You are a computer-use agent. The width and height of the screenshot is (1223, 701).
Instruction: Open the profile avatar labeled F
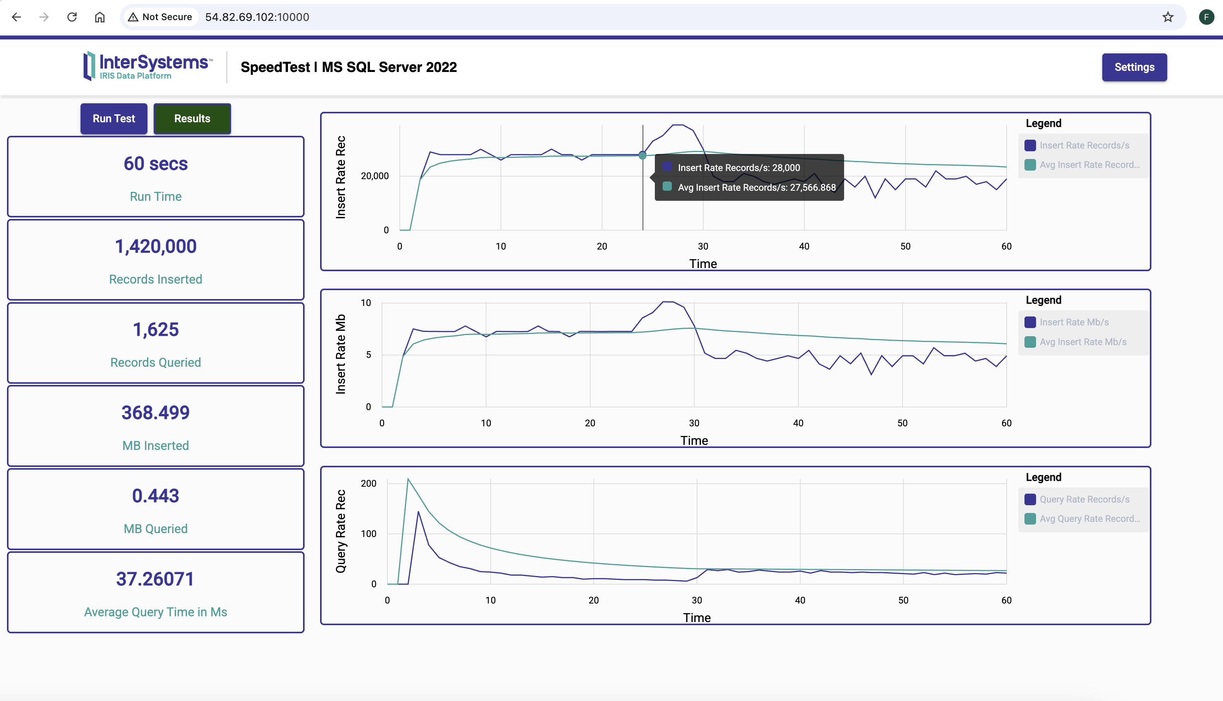click(x=1206, y=17)
